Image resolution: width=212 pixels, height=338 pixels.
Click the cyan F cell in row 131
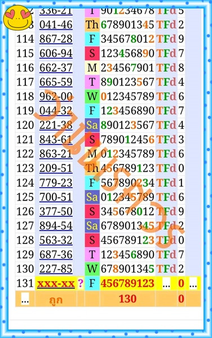coord(92,283)
